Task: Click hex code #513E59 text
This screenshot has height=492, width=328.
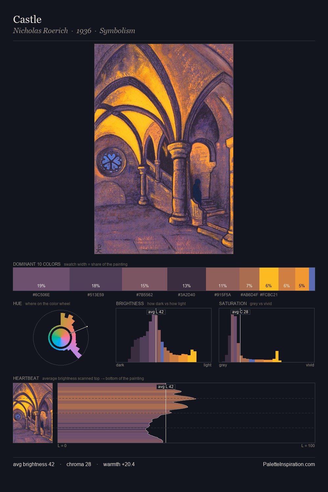Action: pyautogui.click(x=96, y=295)
